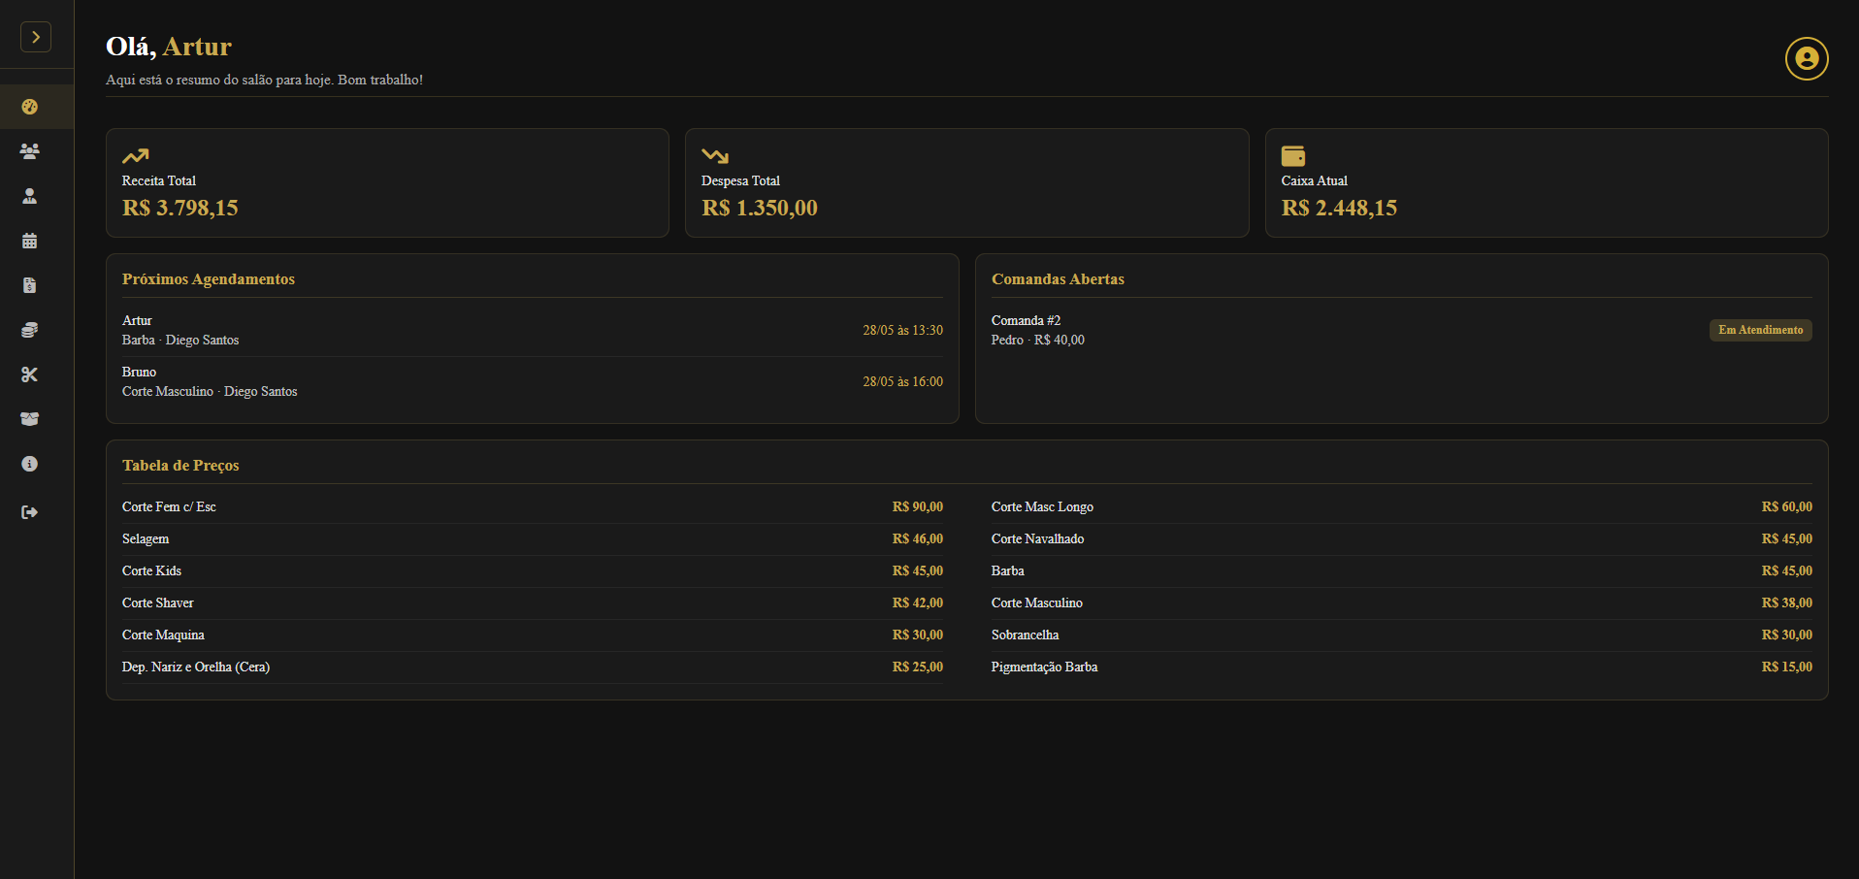Image resolution: width=1859 pixels, height=879 pixels.
Task: Click the Despesa Total trending-down icon
Action: coord(715,156)
